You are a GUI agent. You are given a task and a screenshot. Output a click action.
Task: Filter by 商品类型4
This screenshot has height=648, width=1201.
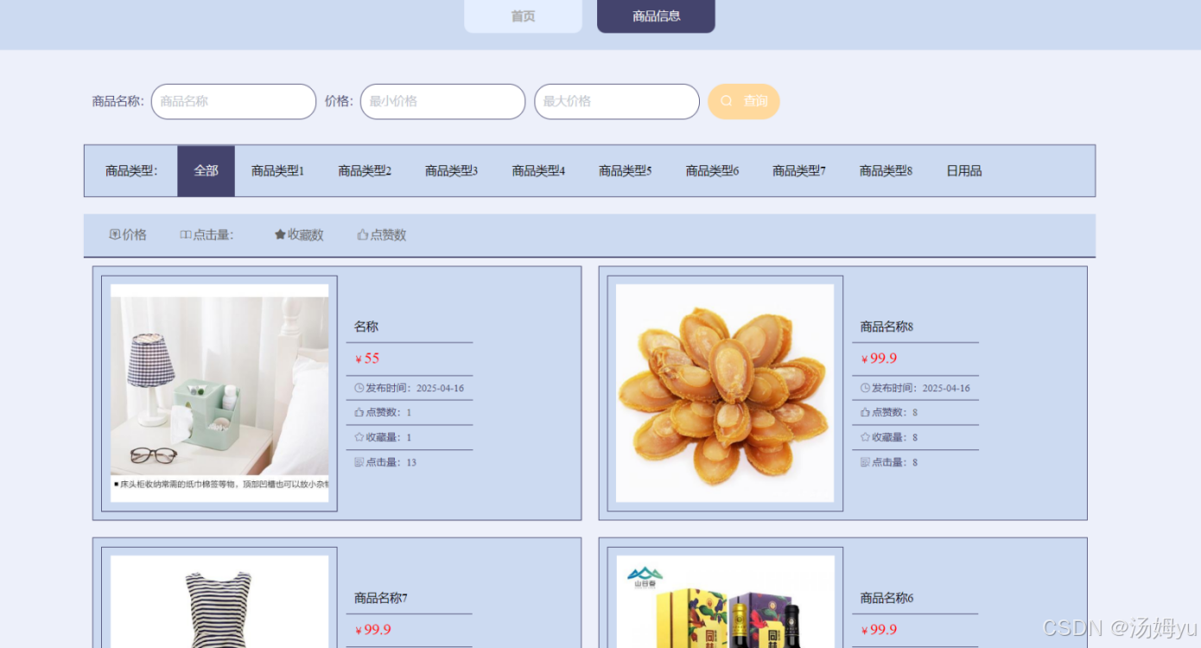538,171
